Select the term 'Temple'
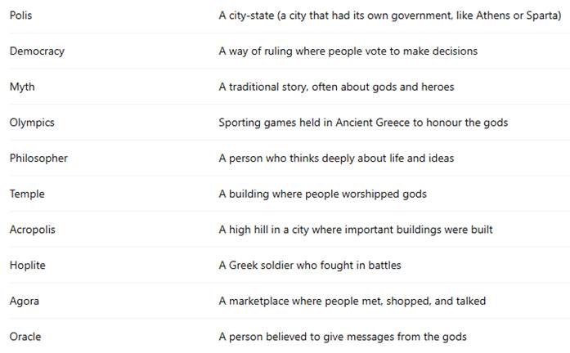The width and height of the screenshot is (570, 353). (x=27, y=194)
